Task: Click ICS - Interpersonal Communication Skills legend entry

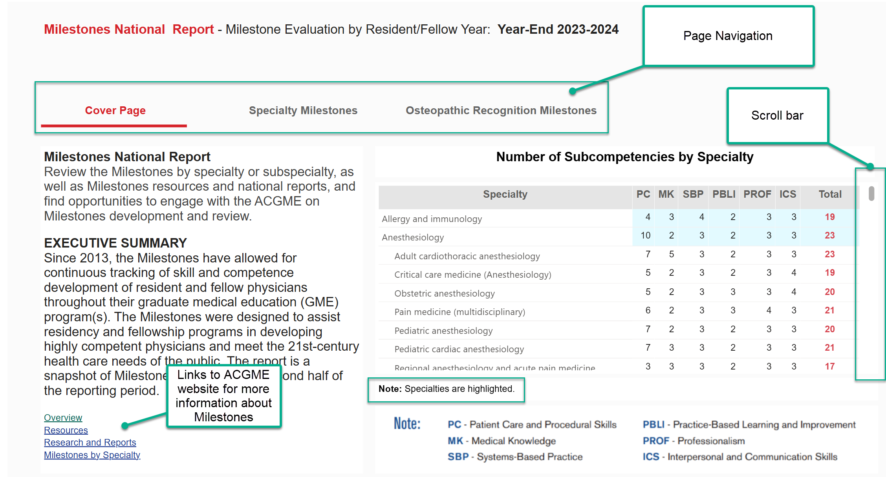Action: click(x=740, y=457)
